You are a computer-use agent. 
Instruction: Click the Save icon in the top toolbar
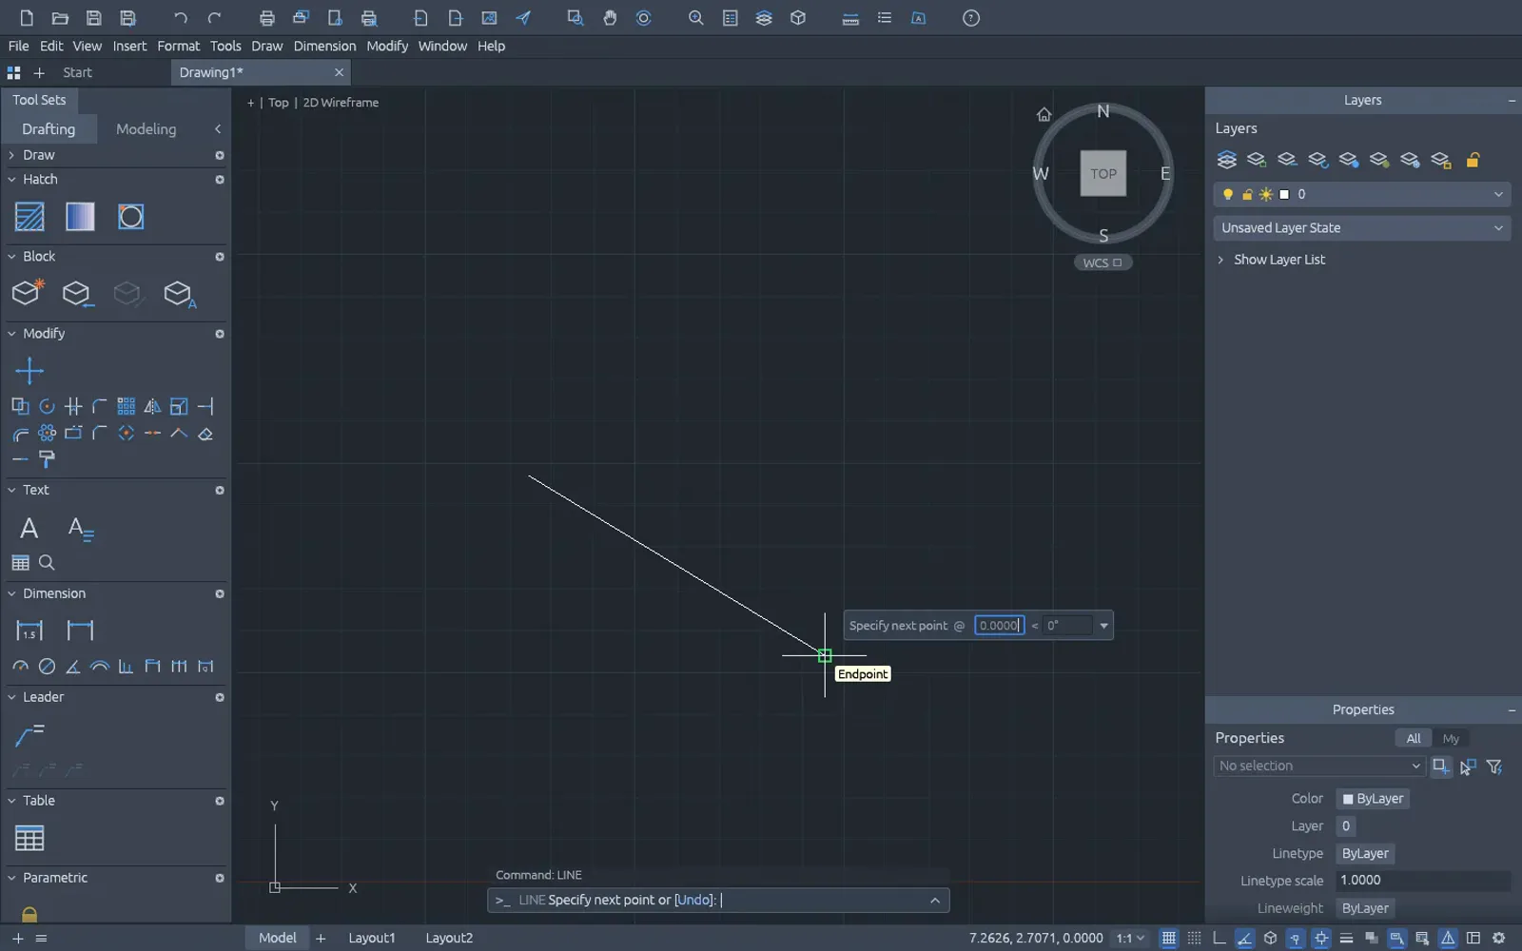tap(93, 18)
